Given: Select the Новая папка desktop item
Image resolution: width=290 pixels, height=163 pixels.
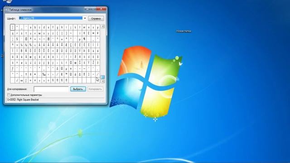Looking at the screenshot, I should (x=184, y=31).
